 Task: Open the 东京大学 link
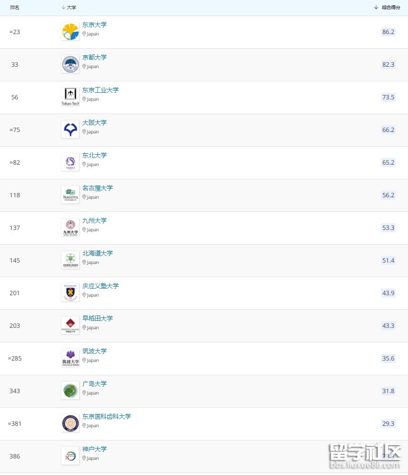click(95, 25)
